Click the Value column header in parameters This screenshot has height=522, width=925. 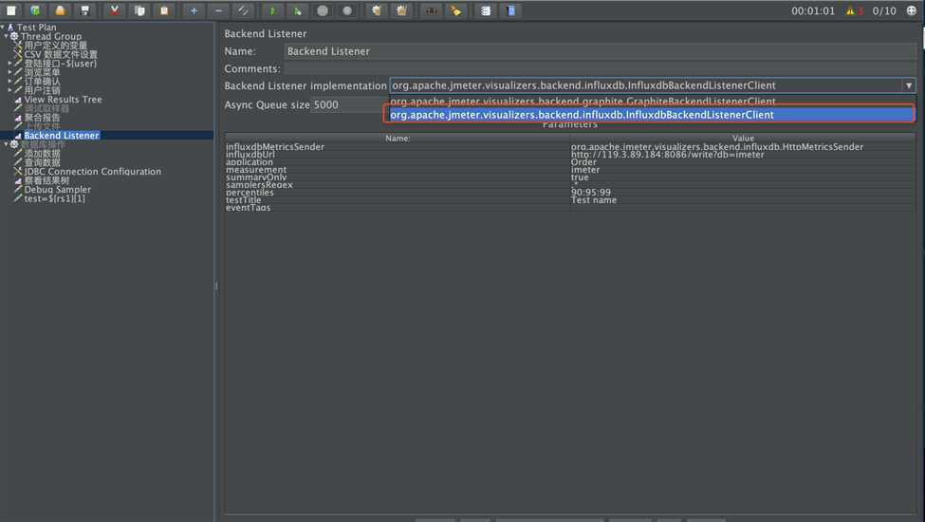(743, 138)
